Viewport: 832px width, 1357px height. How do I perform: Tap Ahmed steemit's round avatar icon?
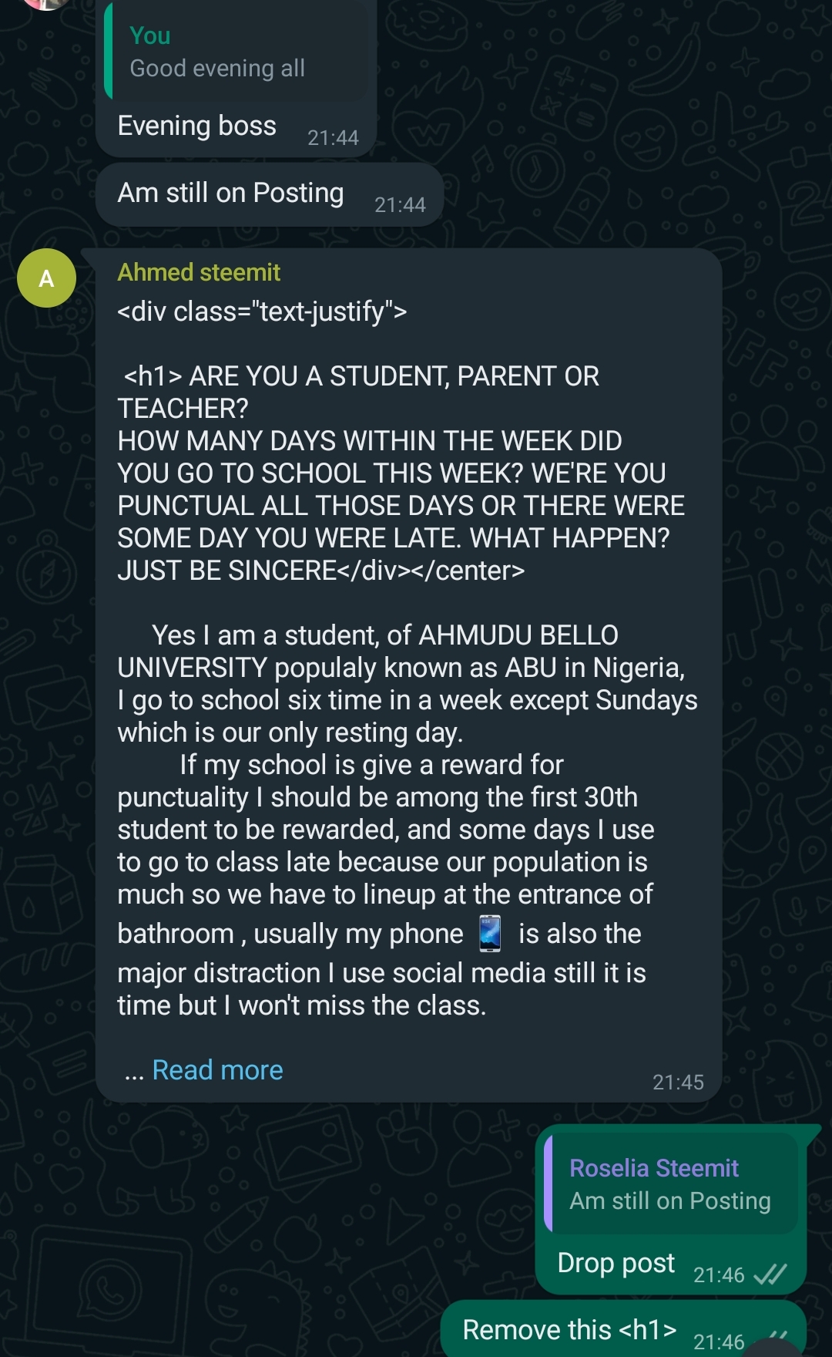[46, 278]
